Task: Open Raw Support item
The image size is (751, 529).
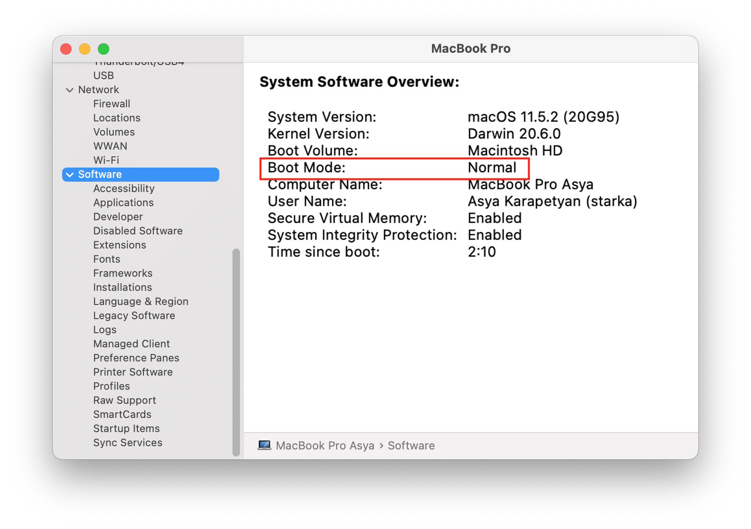Action: pyautogui.click(x=124, y=400)
